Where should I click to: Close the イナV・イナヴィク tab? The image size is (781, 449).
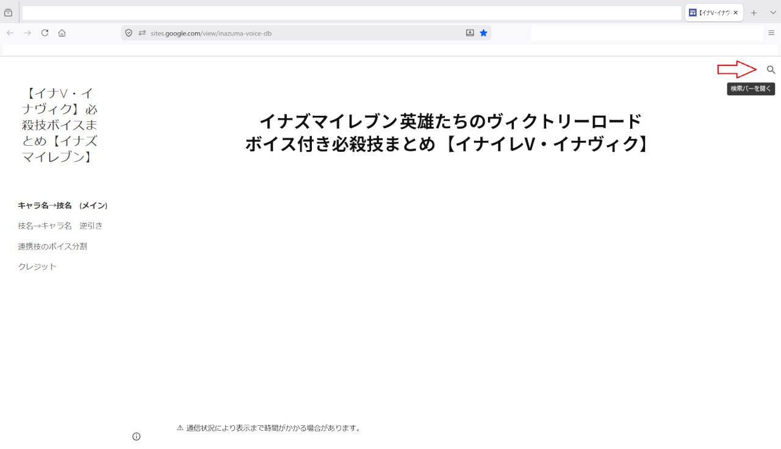coord(735,13)
